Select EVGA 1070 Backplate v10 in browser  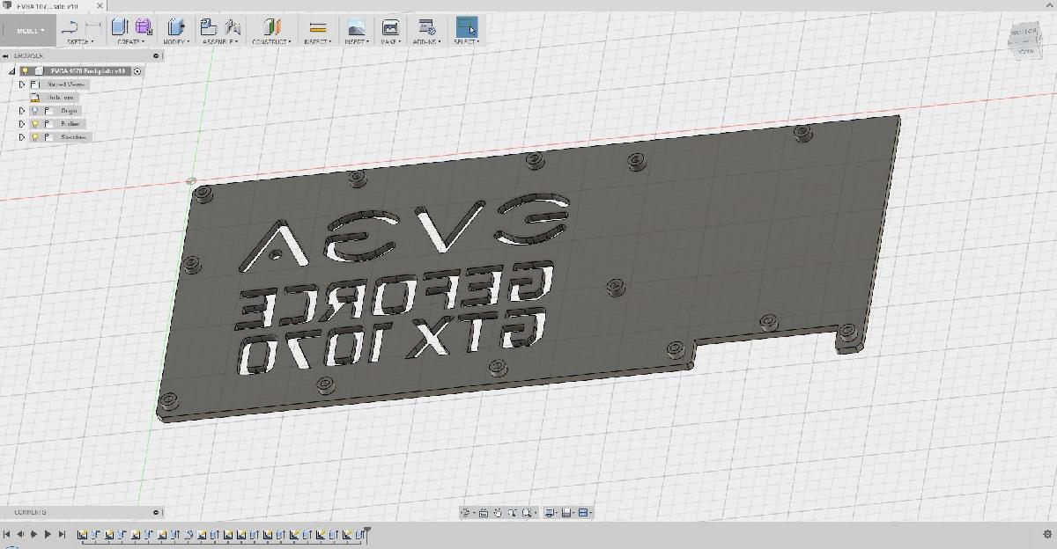[88, 71]
